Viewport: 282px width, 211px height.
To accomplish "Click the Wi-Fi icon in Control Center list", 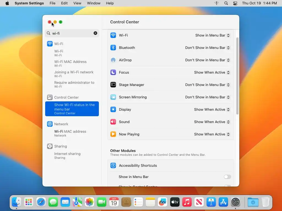I will coord(113,35).
